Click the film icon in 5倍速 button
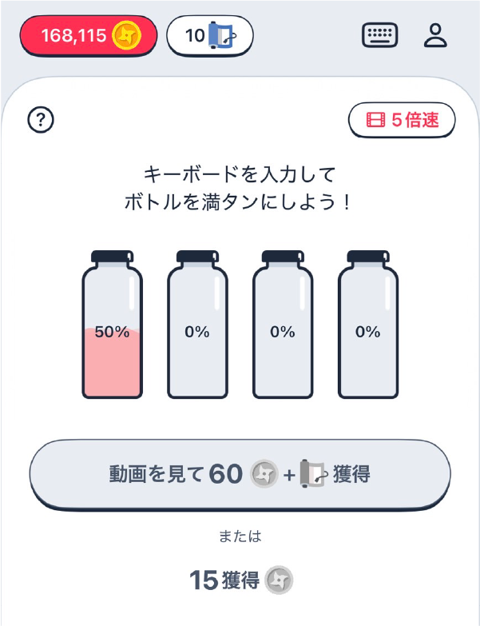This screenshot has height=626, width=480. [x=375, y=121]
